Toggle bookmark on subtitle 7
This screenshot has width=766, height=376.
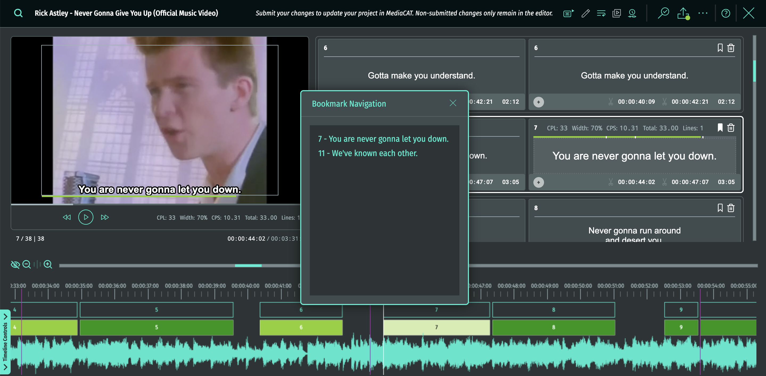720,128
